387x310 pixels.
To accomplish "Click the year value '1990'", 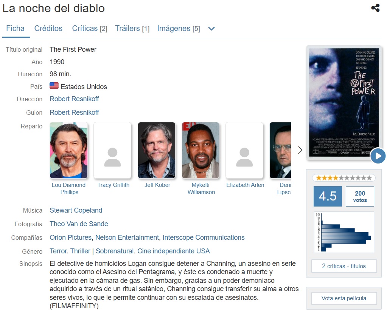I will [x=57, y=62].
